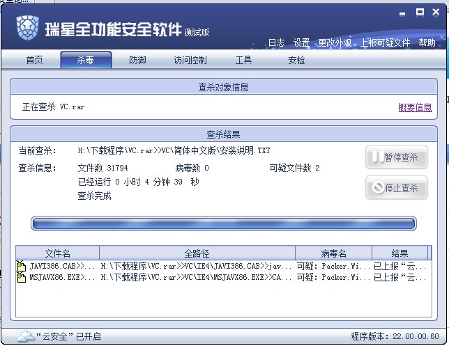
Task: Open the 首页 home tab
Action: point(34,60)
